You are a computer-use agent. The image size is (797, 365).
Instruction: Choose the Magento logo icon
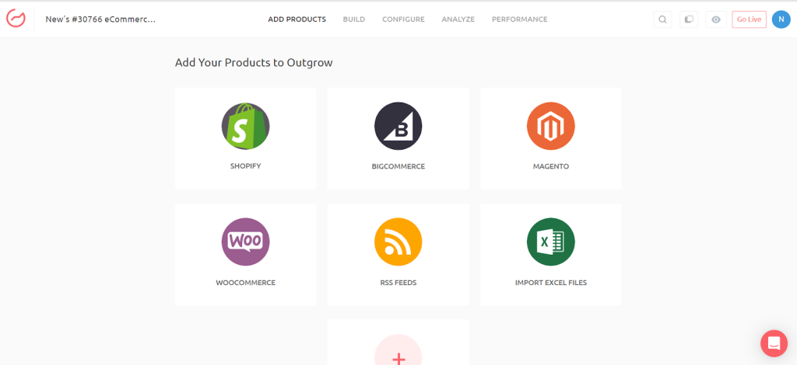[x=550, y=126]
